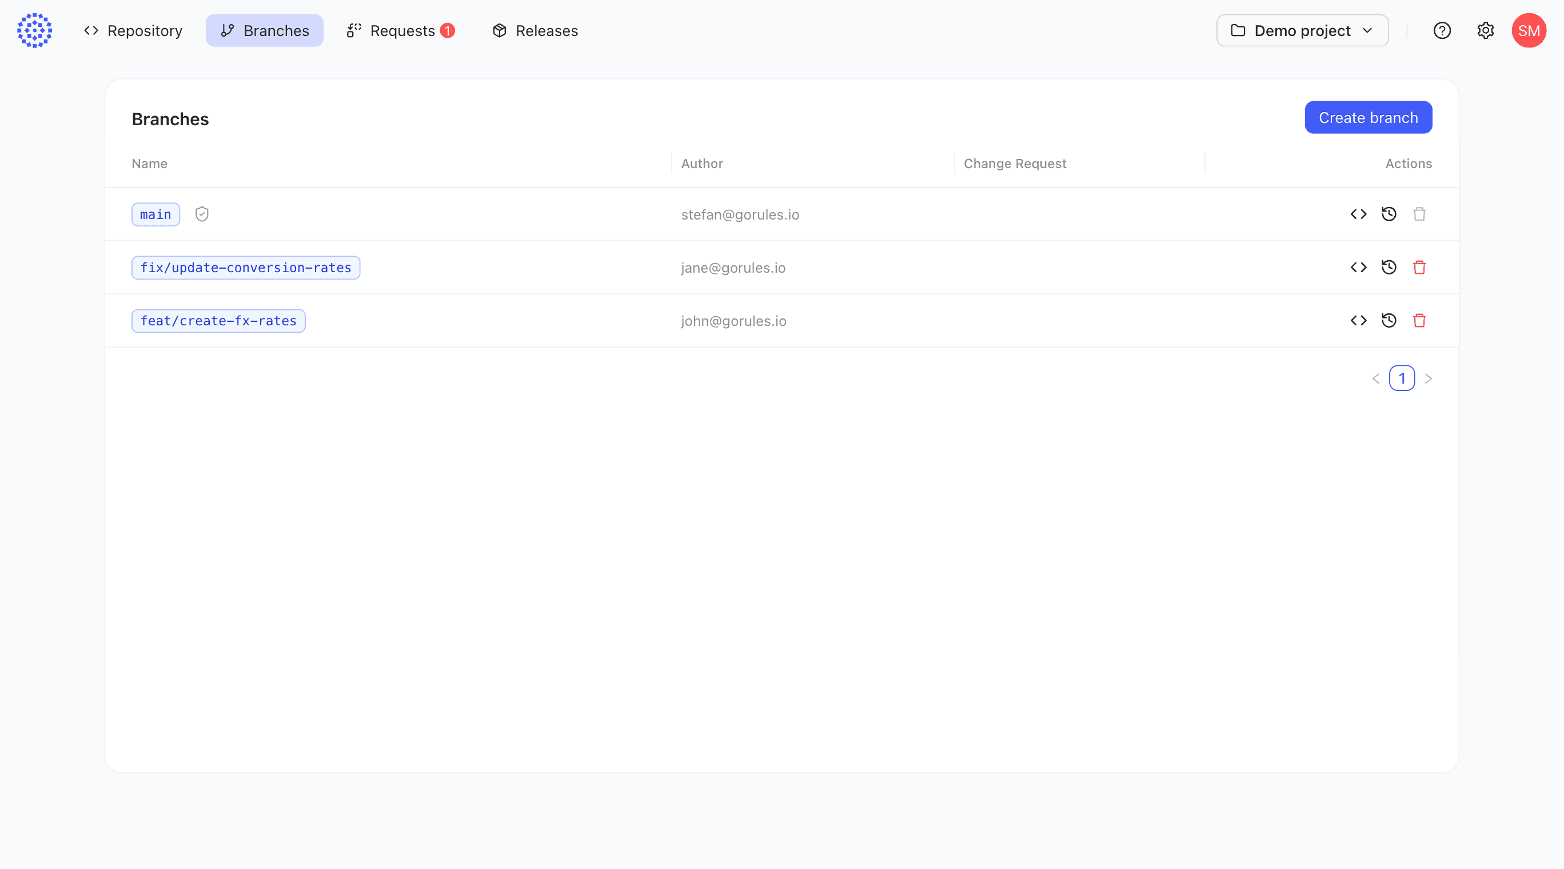Screen dimensions: 1564x869
Task: Click the Branches page heading
Action: [x=170, y=119]
